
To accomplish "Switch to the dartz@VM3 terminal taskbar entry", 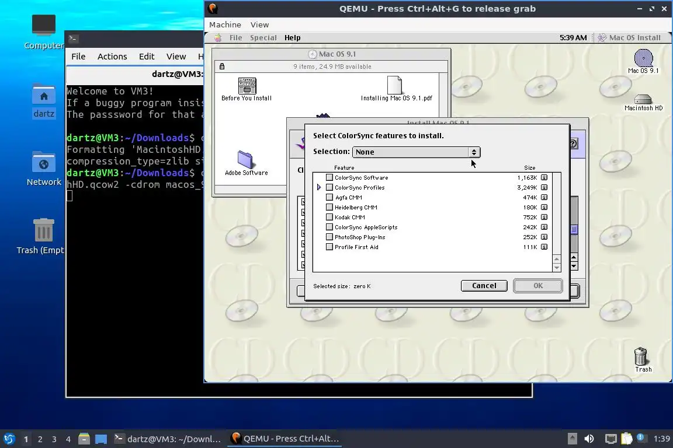I will (168, 439).
